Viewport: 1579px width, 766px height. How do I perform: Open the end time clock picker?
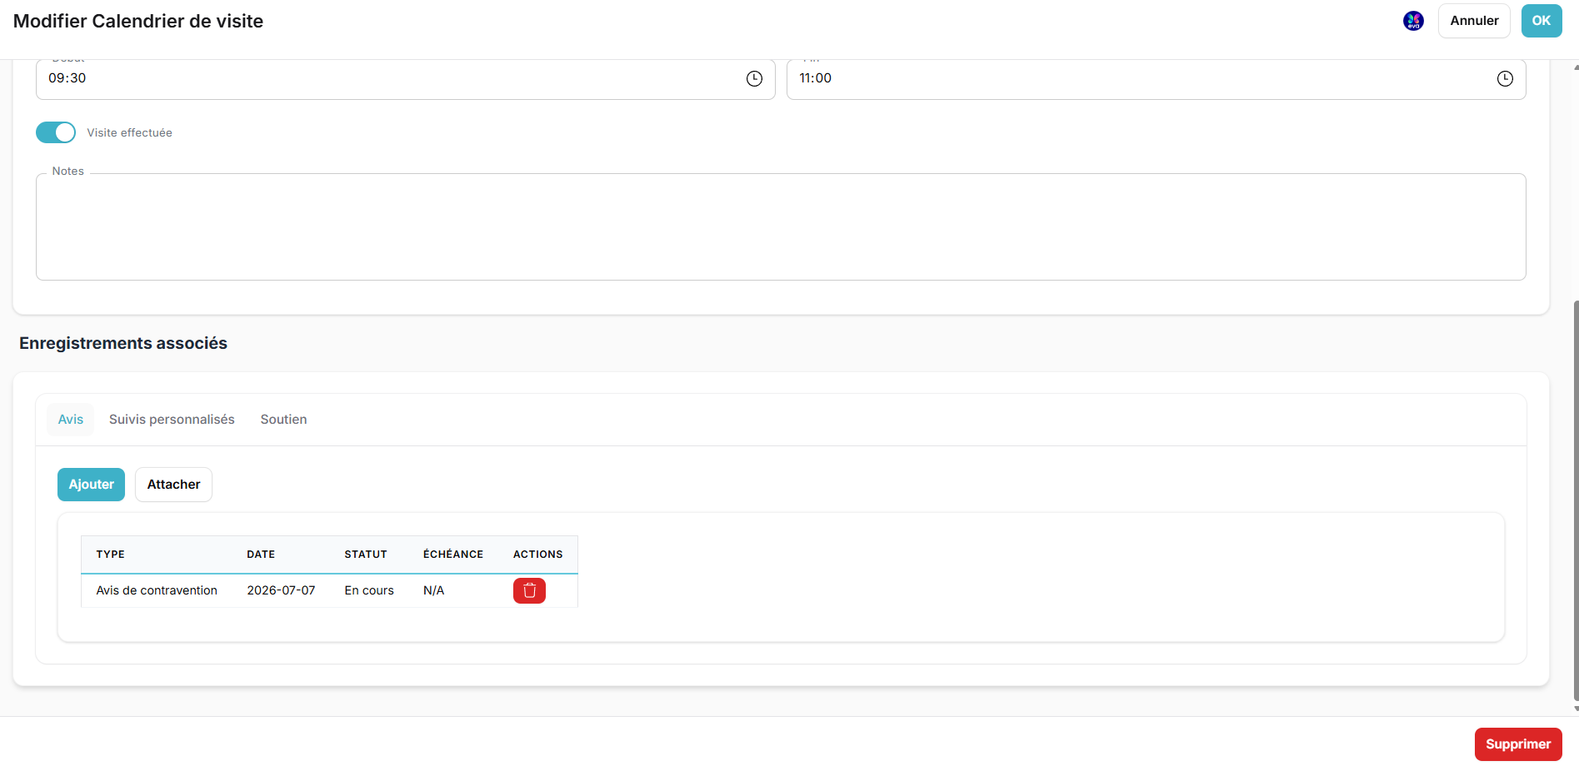pos(1505,78)
